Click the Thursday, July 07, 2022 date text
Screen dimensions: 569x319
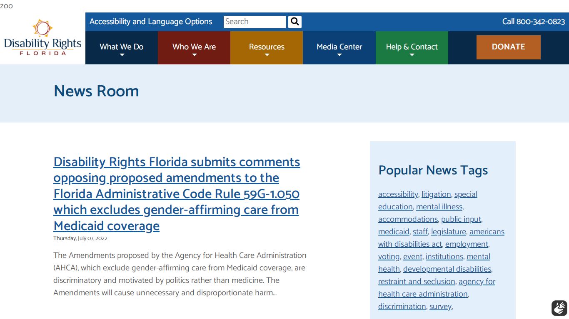pyautogui.click(x=80, y=238)
